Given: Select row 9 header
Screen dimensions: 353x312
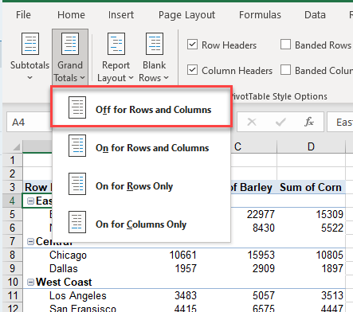Looking at the screenshot, I should point(12,268).
